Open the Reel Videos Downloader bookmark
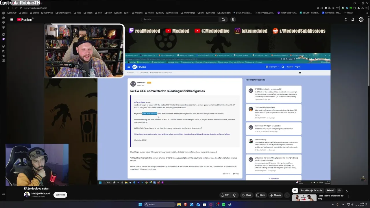The image size is (370, 208). (265, 13)
